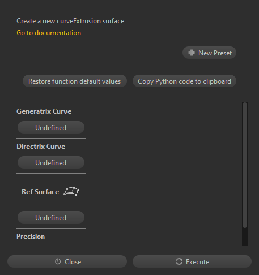Click the refresh arrows icon on Execute
Screen dimensions: 259x275
pos(179,261)
